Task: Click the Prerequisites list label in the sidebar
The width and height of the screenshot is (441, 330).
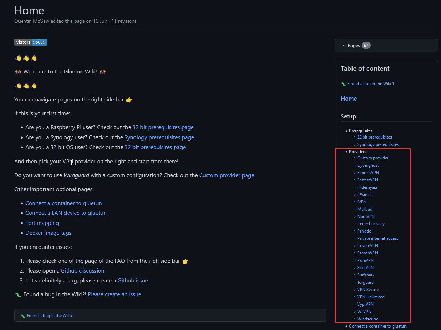Action: (361, 131)
